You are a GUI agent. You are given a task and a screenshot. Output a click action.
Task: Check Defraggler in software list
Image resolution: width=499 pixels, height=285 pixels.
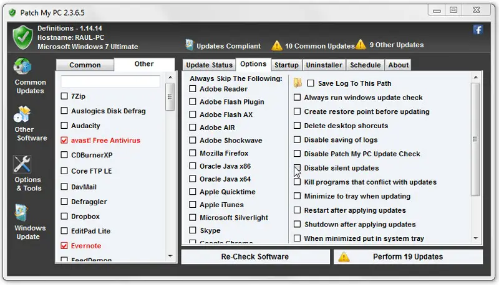[64, 201]
